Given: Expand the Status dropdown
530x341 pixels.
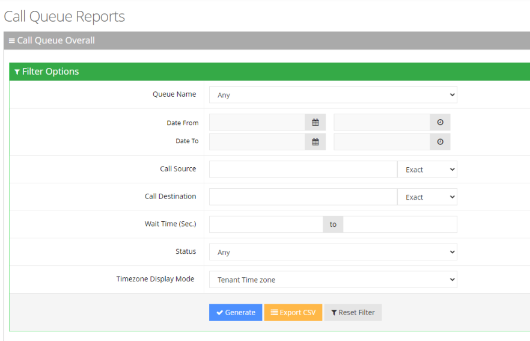Looking at the screenshot, I should pyautogui.click(x=333, y=253).
